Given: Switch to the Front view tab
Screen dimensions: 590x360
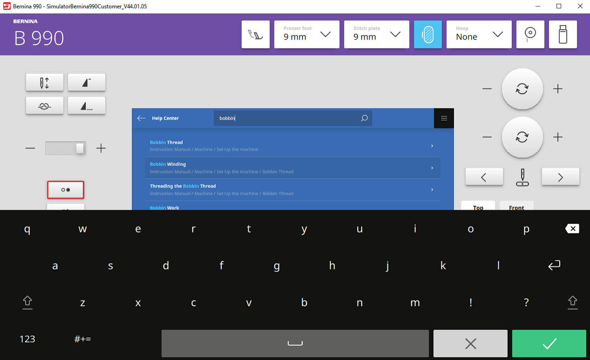Looking at the screenshot, I should (x=516, y=206).
